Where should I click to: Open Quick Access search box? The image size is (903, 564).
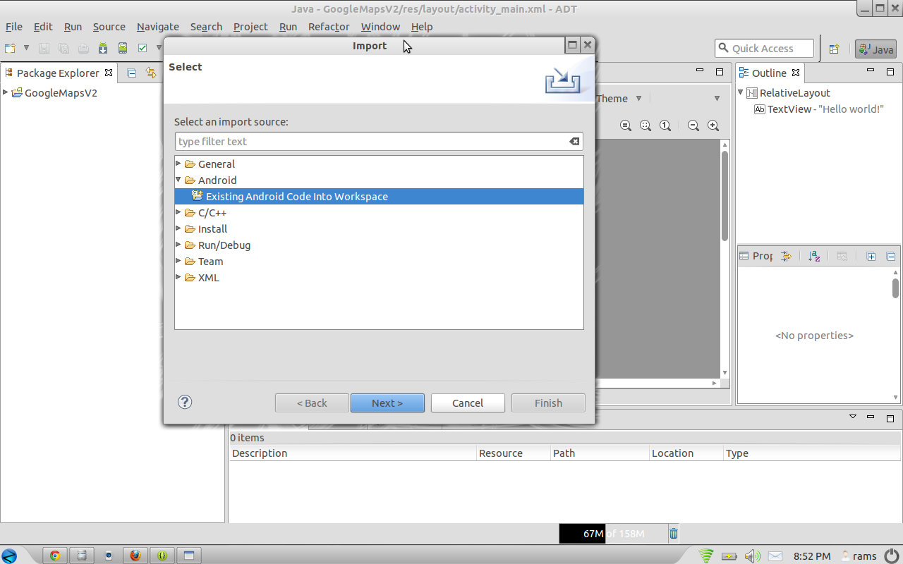click(764, 48)
